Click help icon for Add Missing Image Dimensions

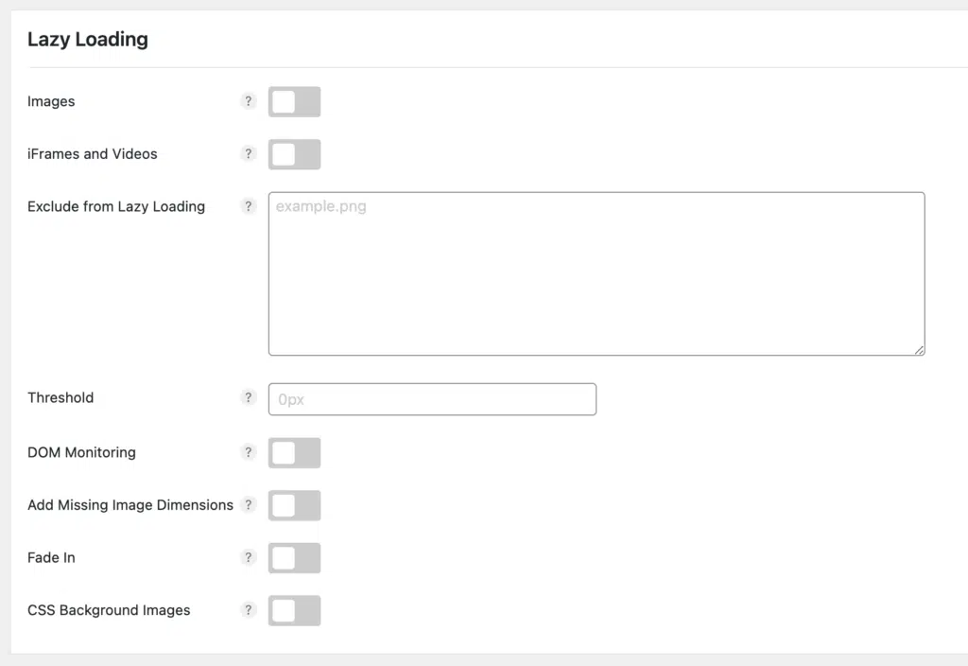[x=249, y=505]
